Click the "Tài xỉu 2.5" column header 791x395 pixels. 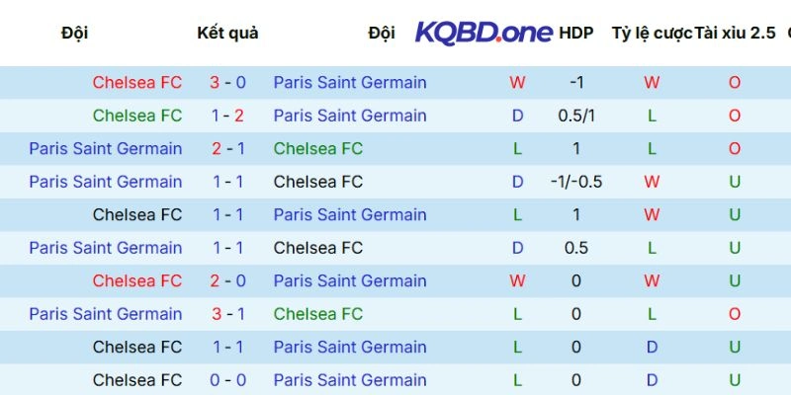736,33
